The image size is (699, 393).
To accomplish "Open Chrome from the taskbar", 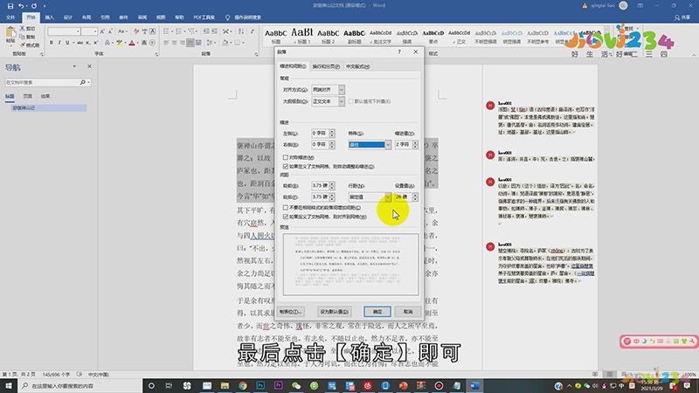I will tap(243, 385).
